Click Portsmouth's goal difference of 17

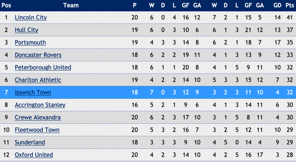277,42
